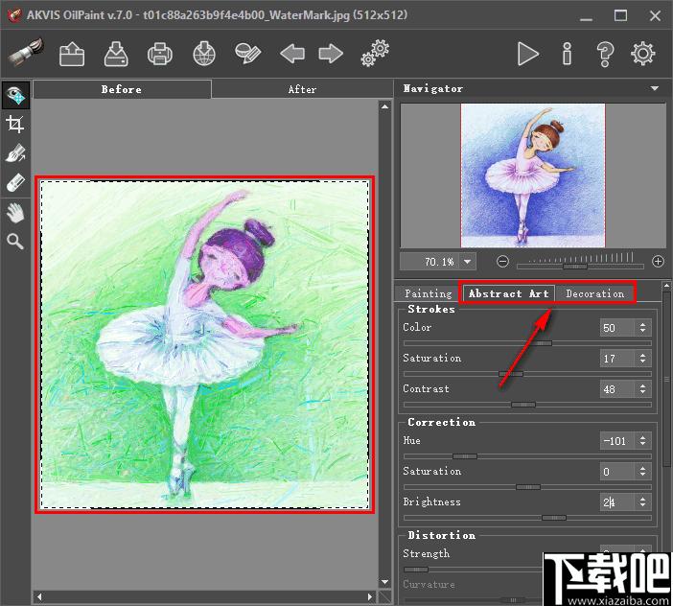Adjust the Hue stepper arrows
Image resolution: width=673 pixels, height=606 pixels.
[x=642, y=441]
